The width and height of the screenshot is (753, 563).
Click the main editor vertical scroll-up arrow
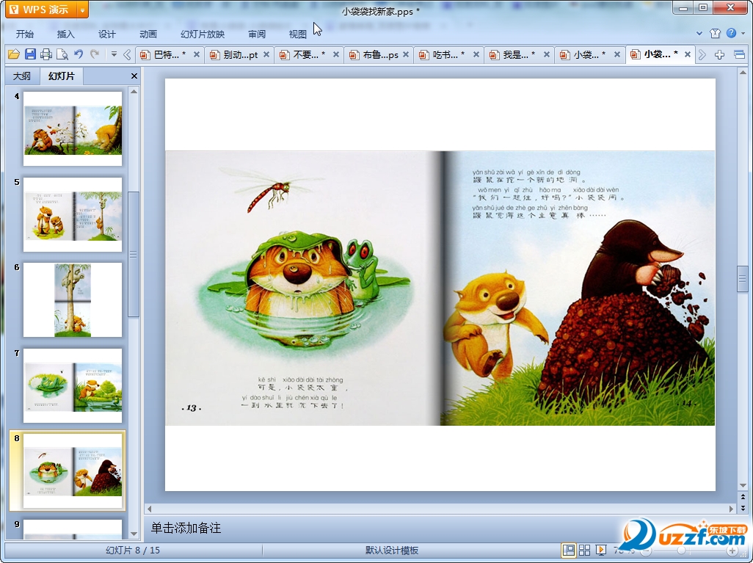point(743,73)
